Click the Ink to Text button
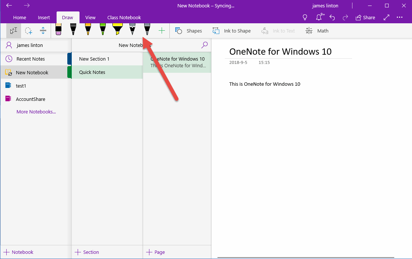The image size is (412, 259). click(x=278, y=31)
